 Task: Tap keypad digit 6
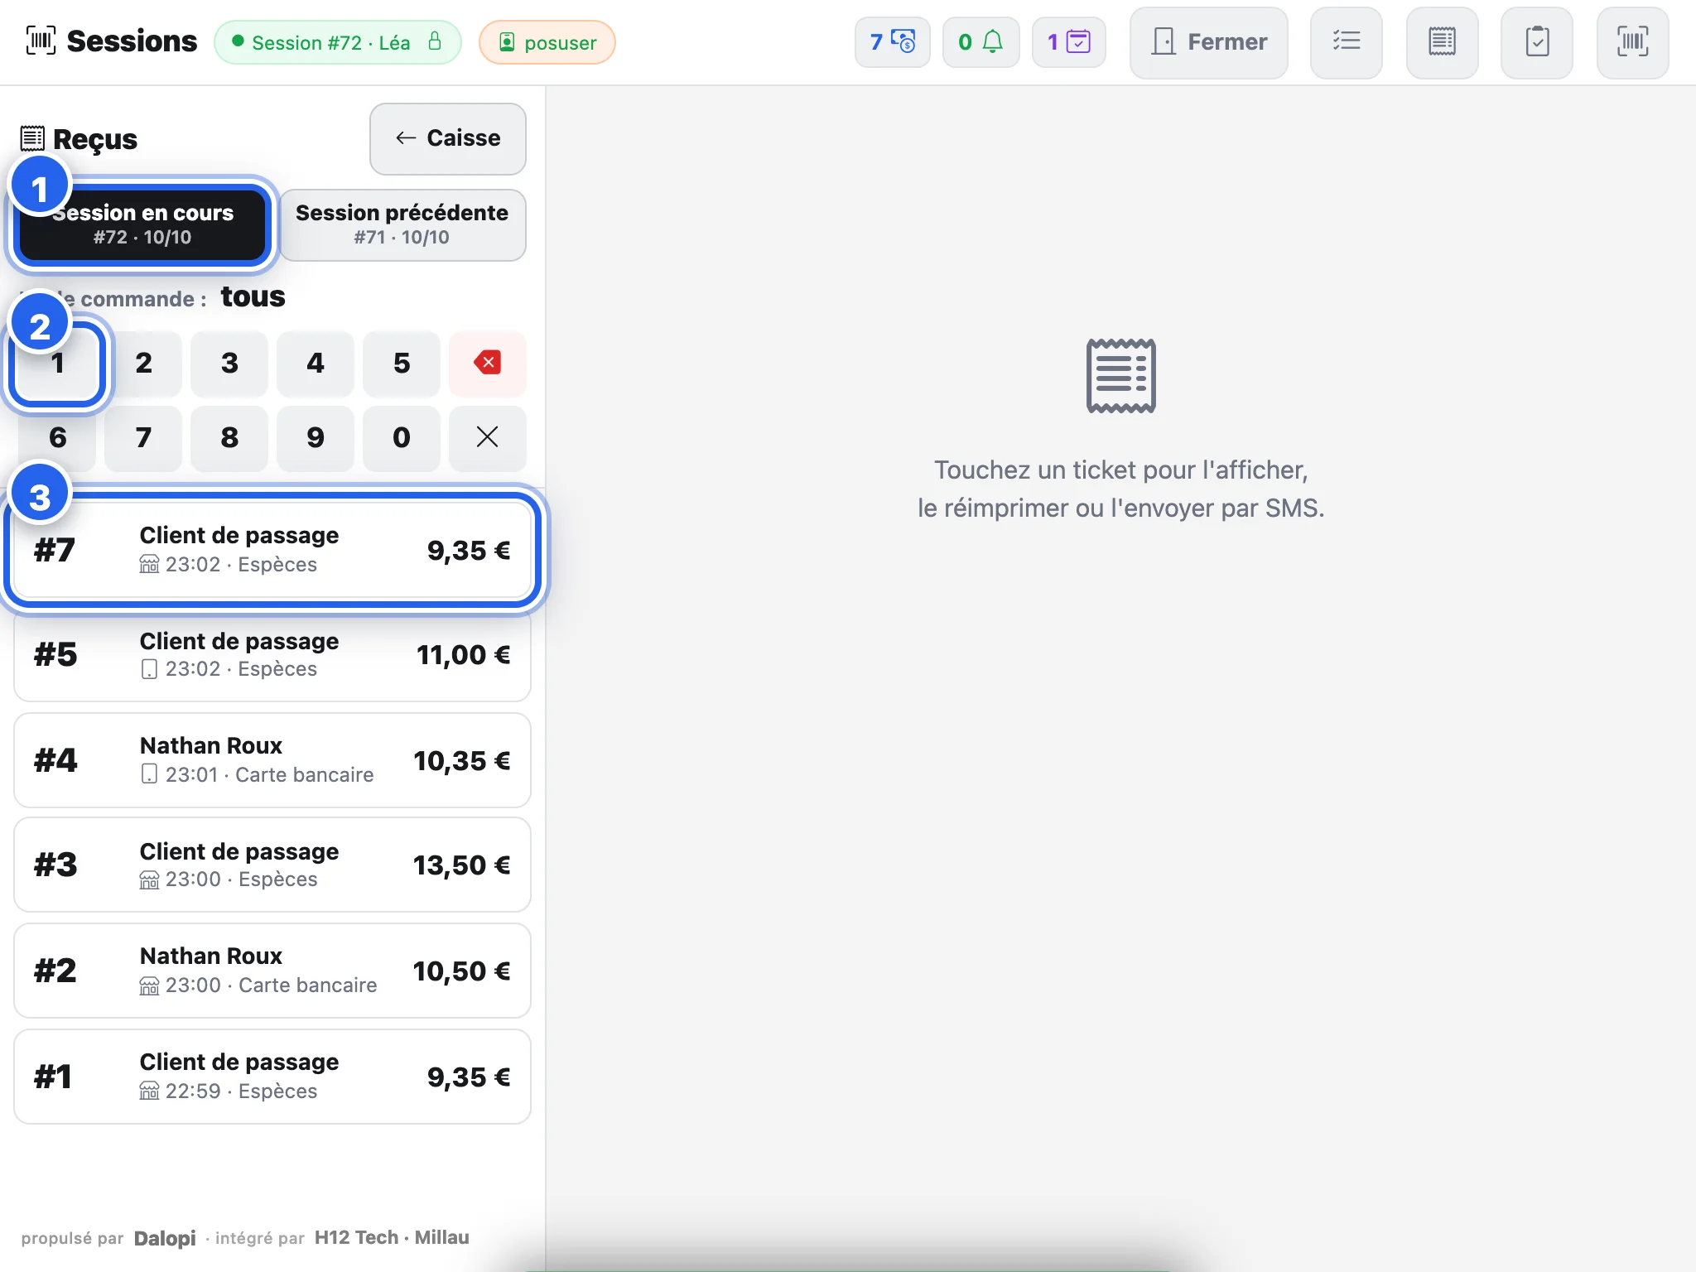coord(57,437)
